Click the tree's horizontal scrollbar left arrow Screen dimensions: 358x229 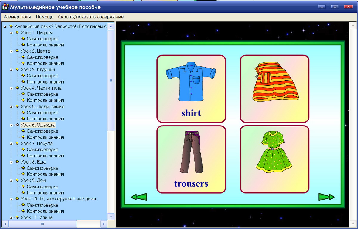(5, 224)
